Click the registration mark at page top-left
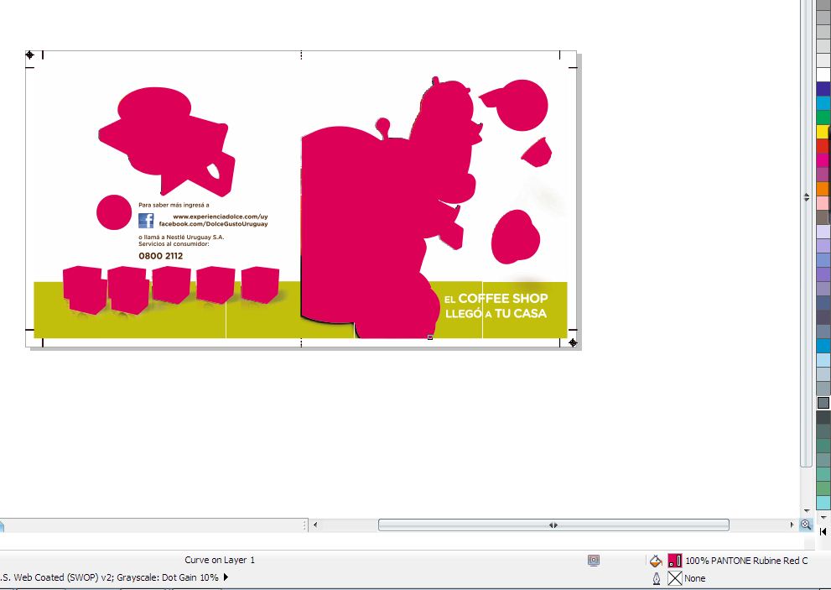The height and width of the screenshot is (590, 831). click(x=29, y=55)
